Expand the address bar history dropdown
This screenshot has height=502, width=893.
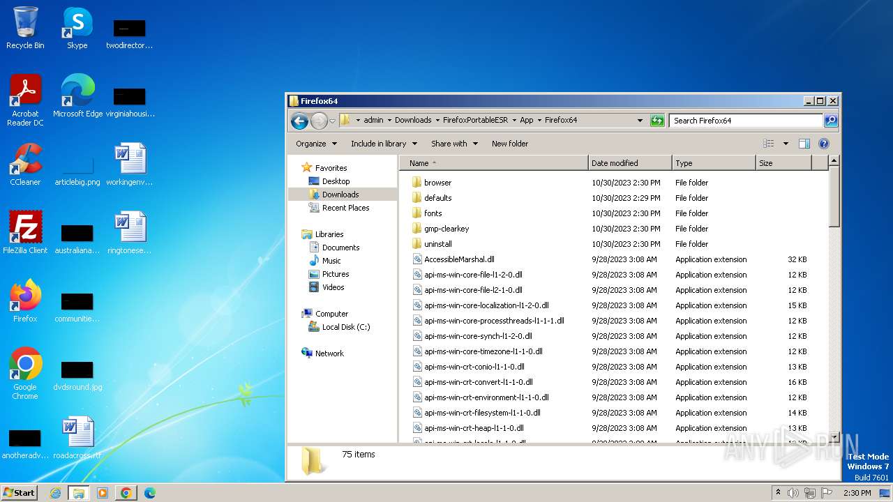coord(640,121)
